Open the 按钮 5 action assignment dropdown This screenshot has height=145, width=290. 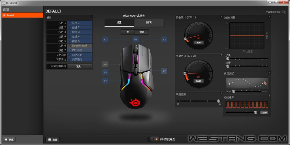click(80, 41)
